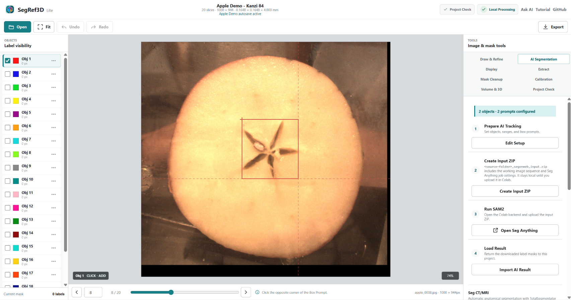The width and height of the screenshot is (571, 300).
Task: Click the slice navigation slider handle
Action: (171, 292)
